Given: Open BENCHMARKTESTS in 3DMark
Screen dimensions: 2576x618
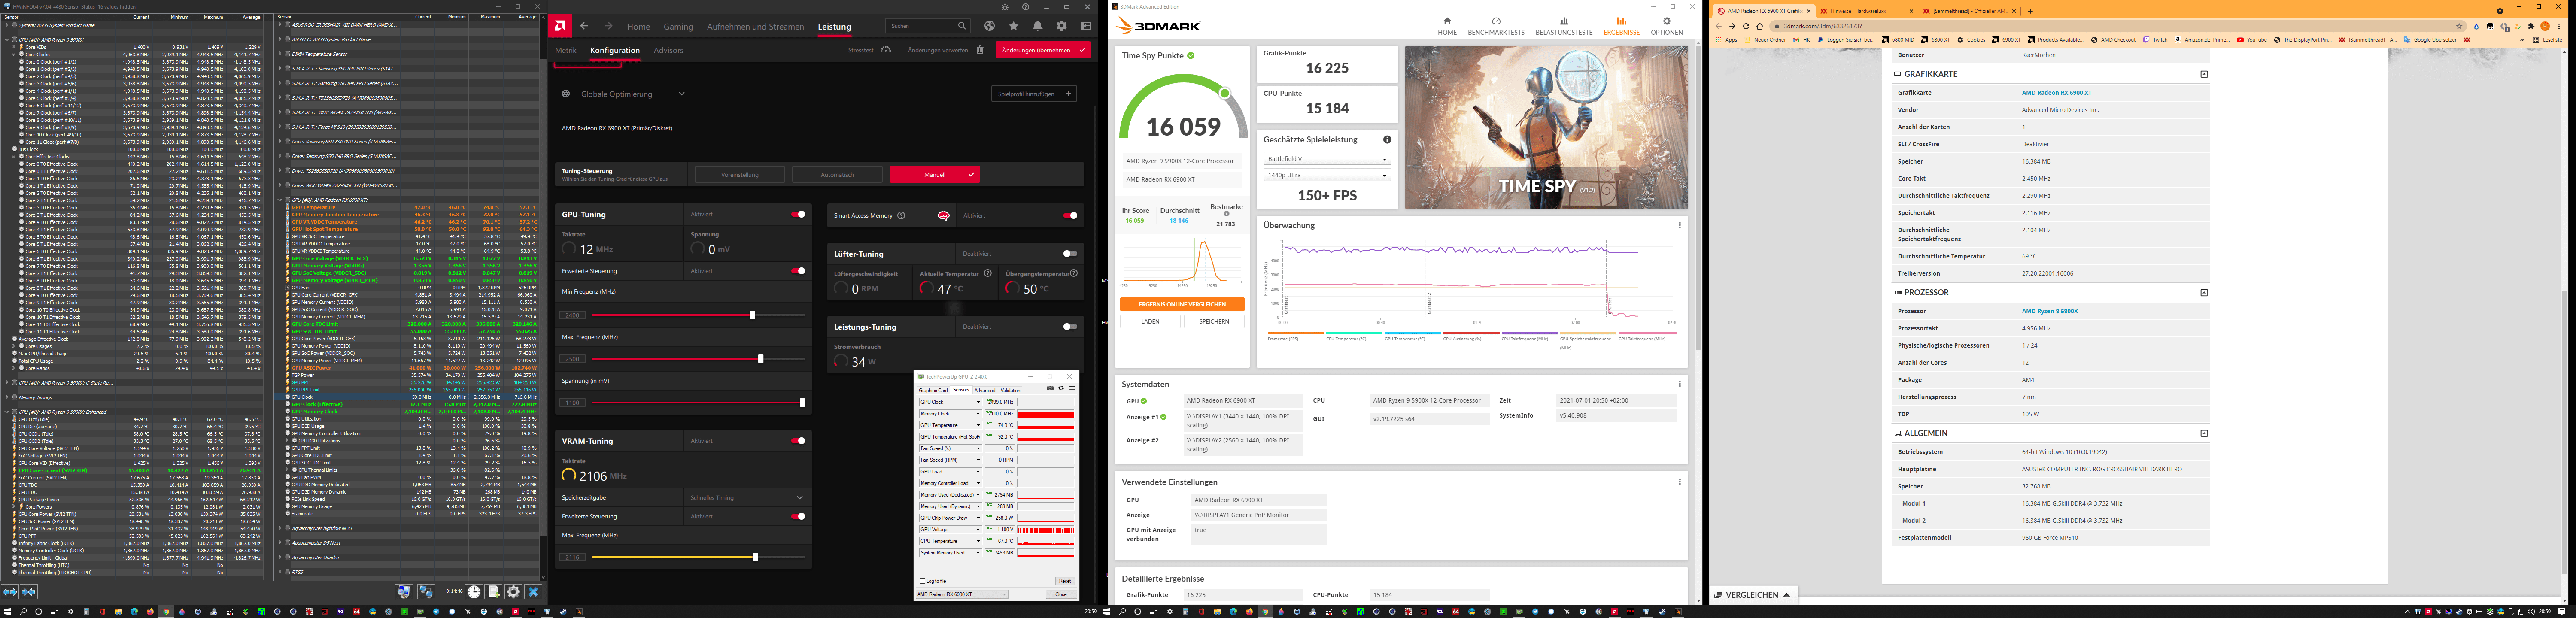Looking at the screenshot, I should pos(1496,26).
